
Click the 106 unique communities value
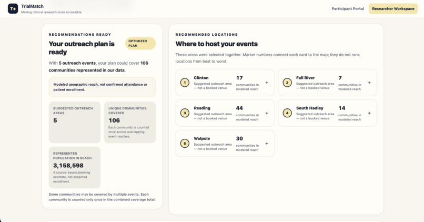pyautogui.click(x=114, y=120)
